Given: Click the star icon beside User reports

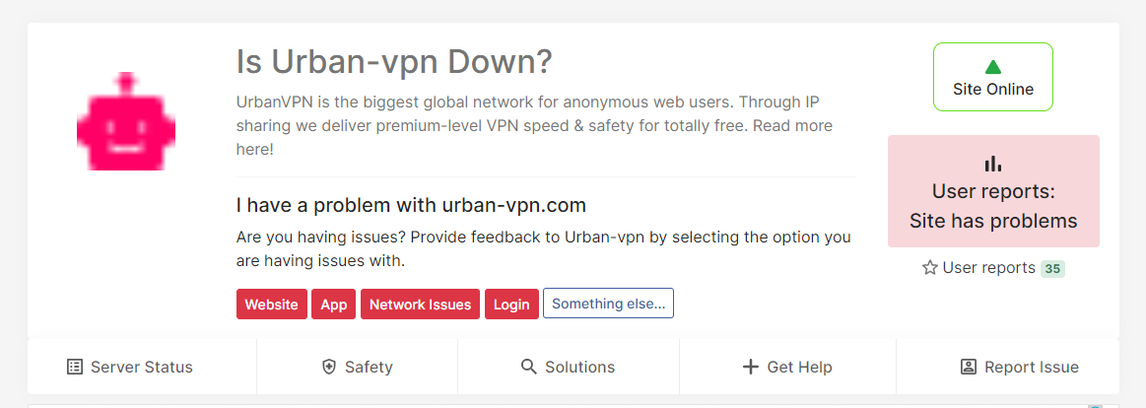Looking at the screenshot, I should (x=929, y=268).
